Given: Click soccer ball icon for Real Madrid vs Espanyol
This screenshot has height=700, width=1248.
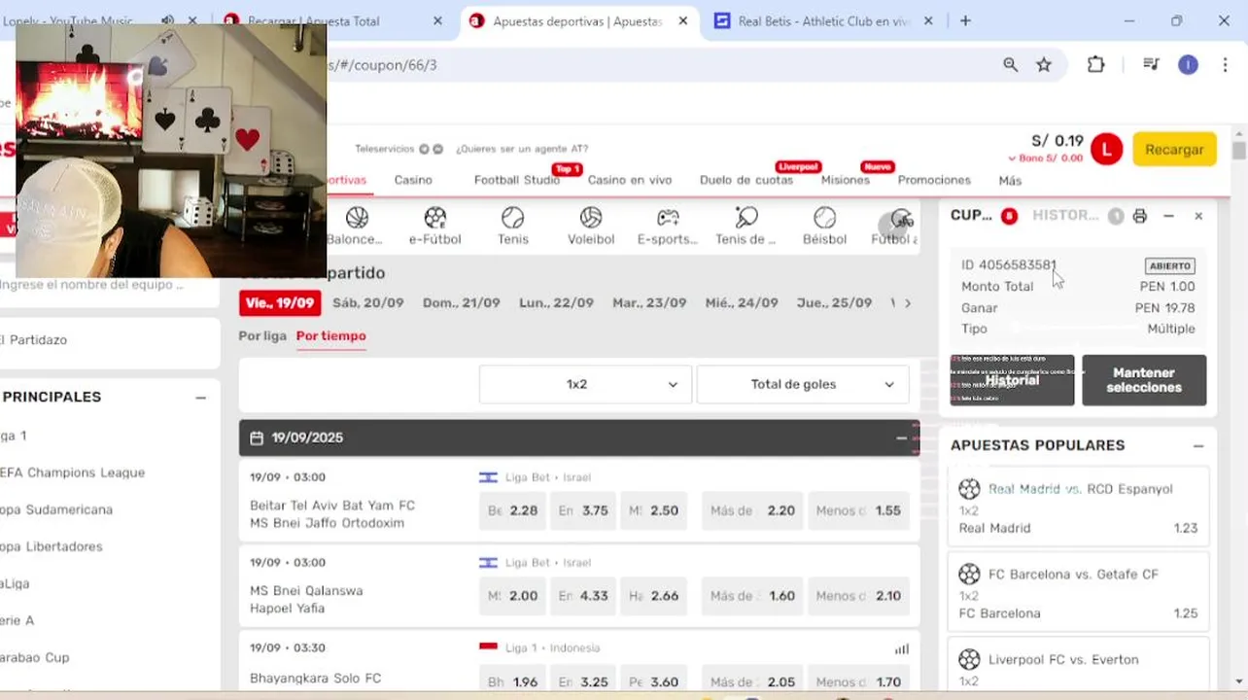Looking at the screenshot, I should pos(969,488).
